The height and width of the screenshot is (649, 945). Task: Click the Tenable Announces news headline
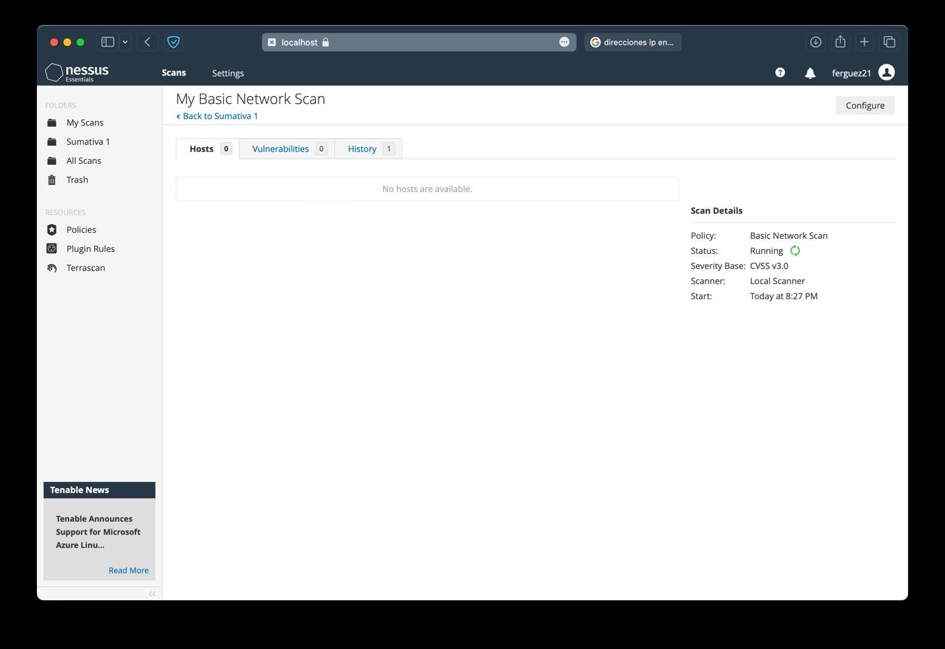coord(98,532)
